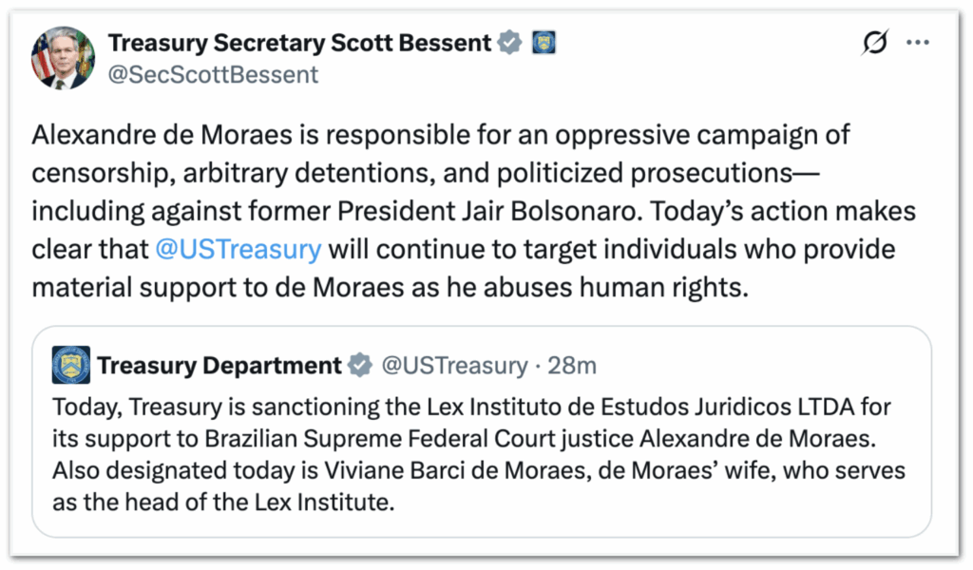Open the Grok actions slashed-circle icon
This screenshot has width=973, height=570.
pyautogui.click(x=874, y=43)
